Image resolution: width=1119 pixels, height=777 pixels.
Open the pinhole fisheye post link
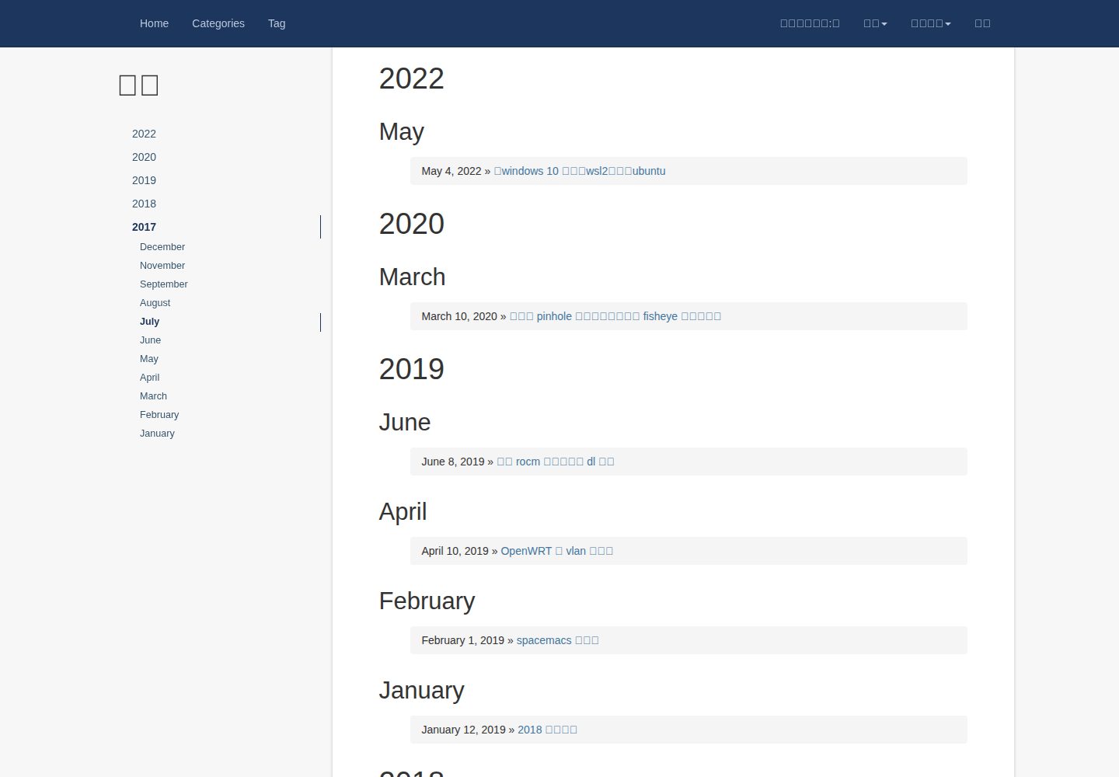click(x=615, y=316)
